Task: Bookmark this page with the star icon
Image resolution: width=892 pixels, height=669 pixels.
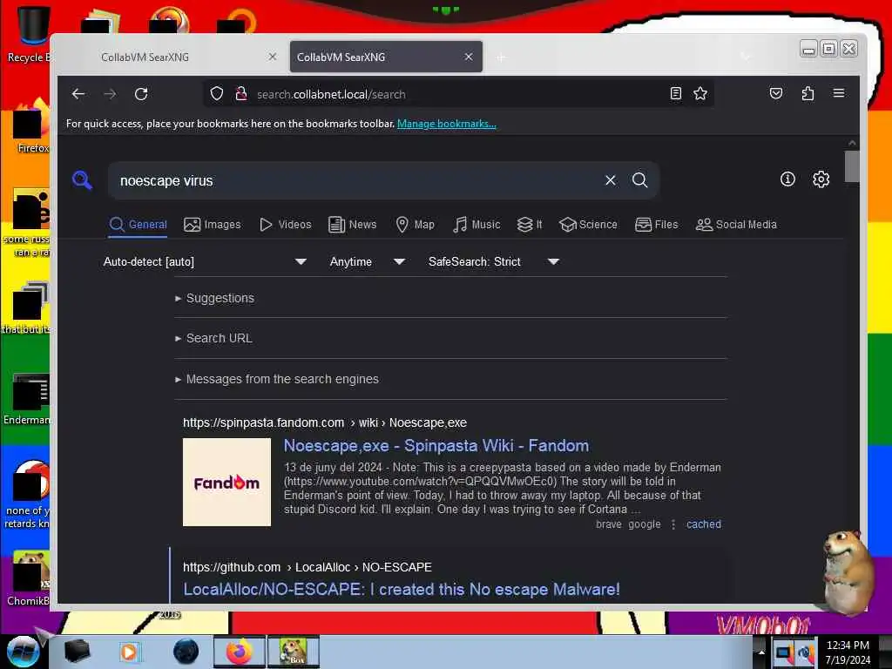Action: coord(700,93)
